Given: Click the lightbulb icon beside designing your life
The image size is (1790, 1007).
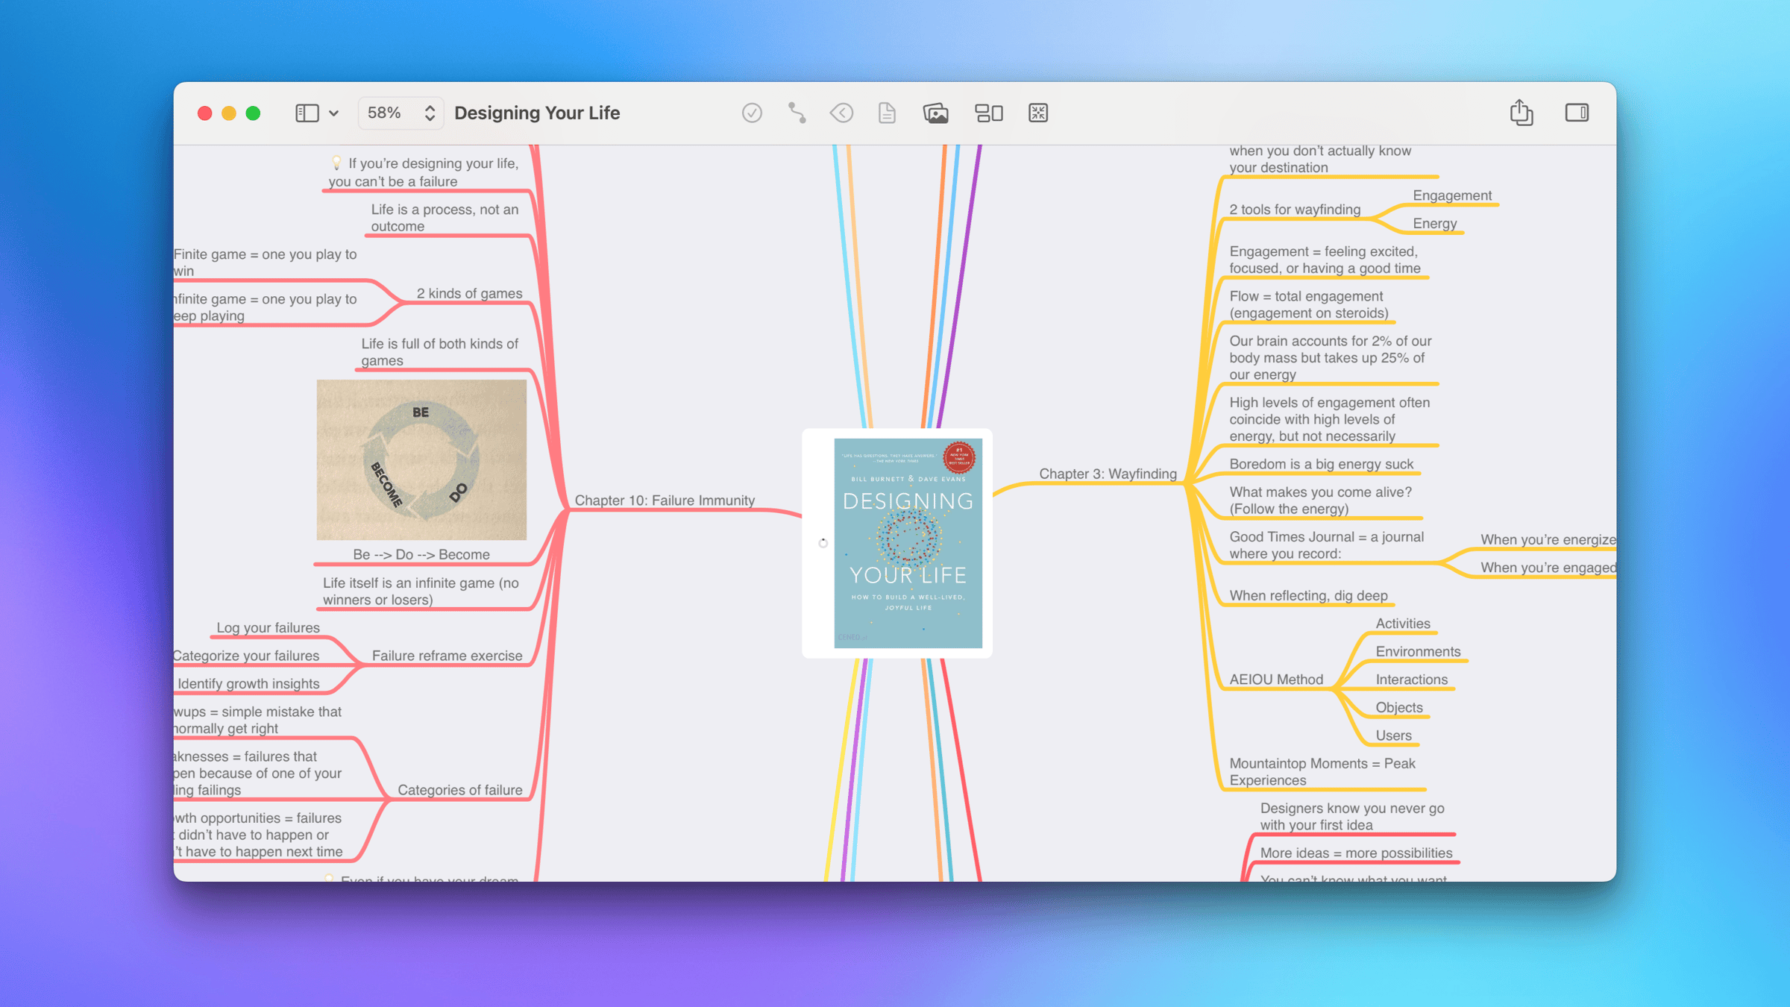Looking at the screenshot, I should 336,163.
